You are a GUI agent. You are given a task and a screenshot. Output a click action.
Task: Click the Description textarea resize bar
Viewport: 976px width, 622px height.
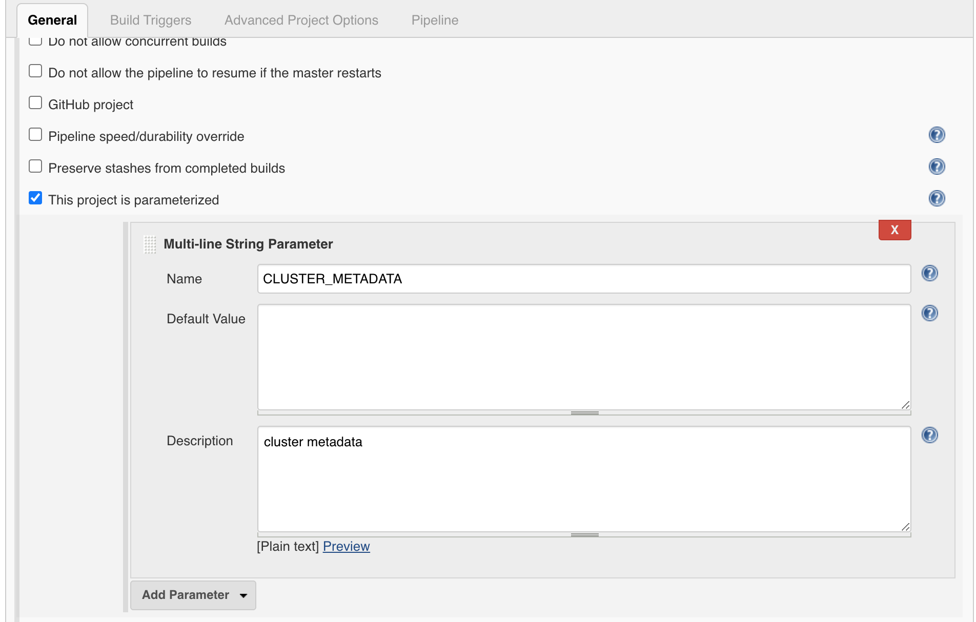click(584, 535)
